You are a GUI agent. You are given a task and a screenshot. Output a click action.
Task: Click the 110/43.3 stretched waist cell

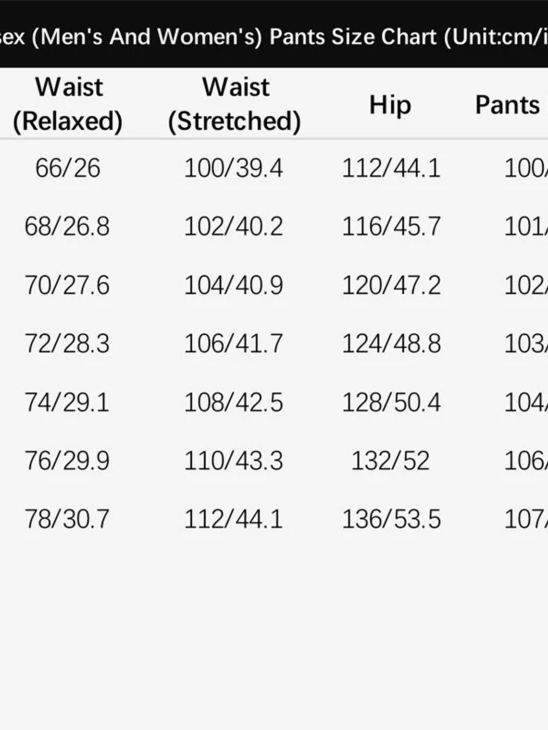[234, 461]
